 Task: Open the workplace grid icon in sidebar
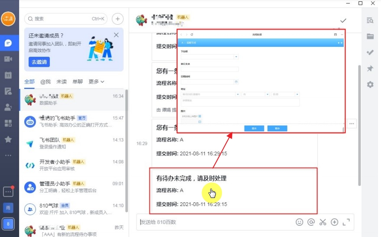8,123
